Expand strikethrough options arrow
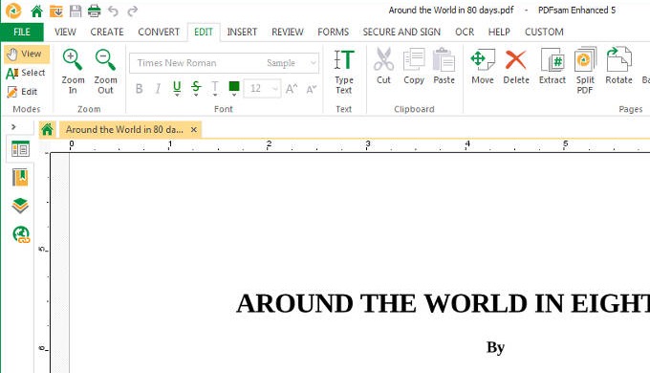Image resolution: width=650 pixels, height=373 pixels. point(196,95)
